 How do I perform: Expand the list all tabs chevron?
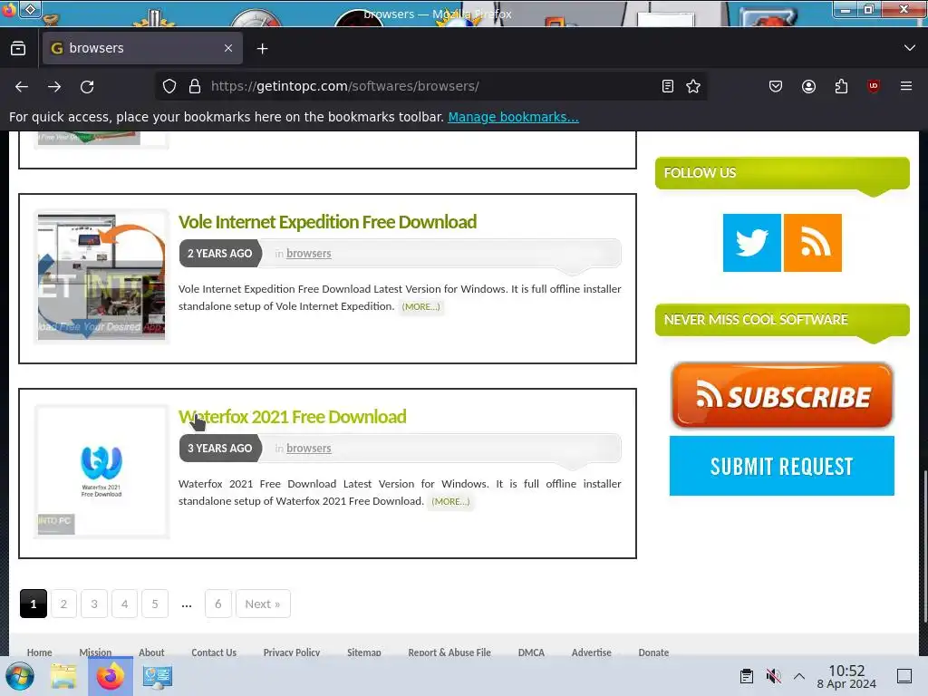pos(910,48)
